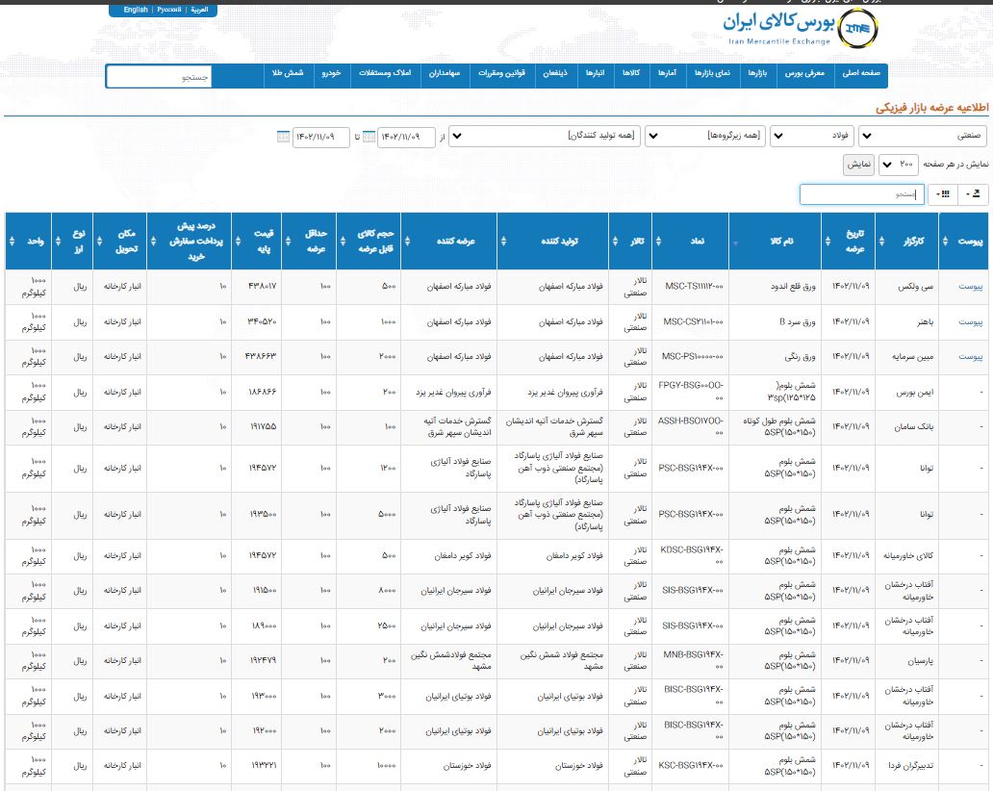This screenshot has height=791, width=993.
Task: Open the آمارها menu
Action: tap(668, 73)
